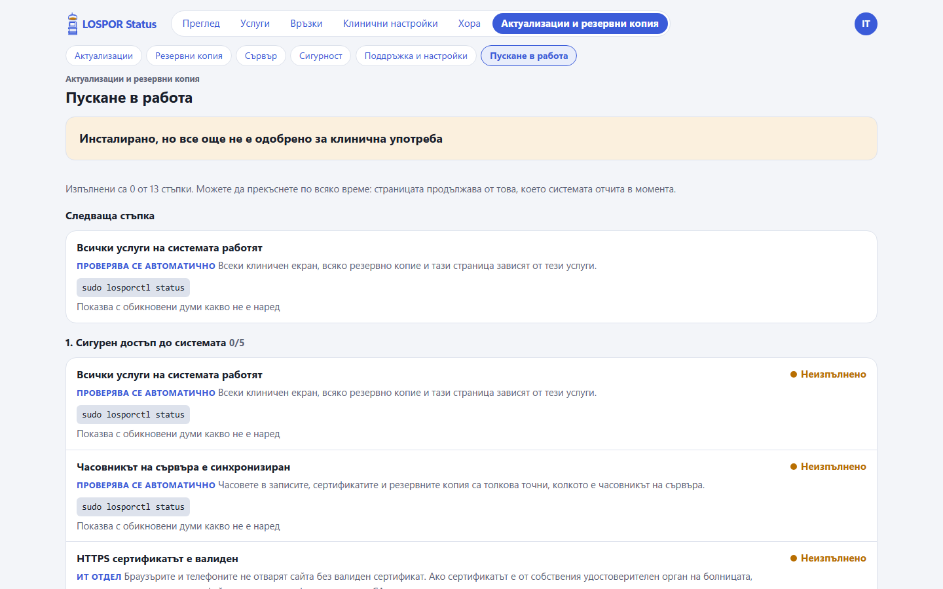Open the IT user avatar menu

[866, 24]
